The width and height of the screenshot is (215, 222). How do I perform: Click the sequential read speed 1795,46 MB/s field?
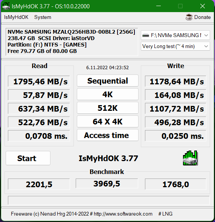pos(39,81)
